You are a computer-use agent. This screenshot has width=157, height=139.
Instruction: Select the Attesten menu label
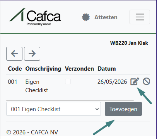(106, 17)
